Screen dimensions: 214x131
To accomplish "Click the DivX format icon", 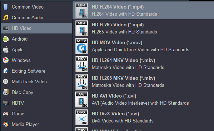I will tap(81, 117).
